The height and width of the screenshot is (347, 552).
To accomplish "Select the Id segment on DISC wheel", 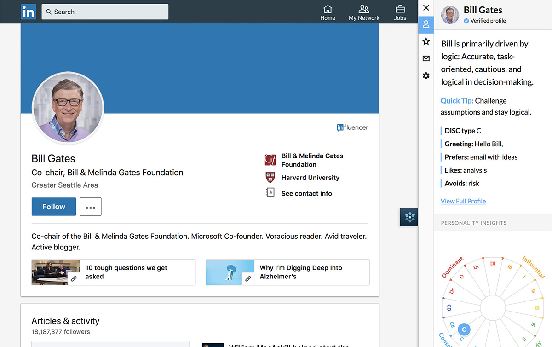I will (510, 267).
